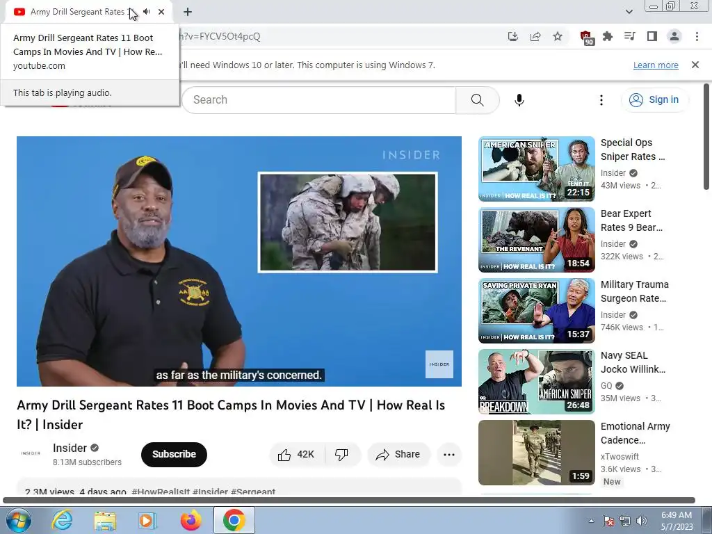Open the media controls icon in toolbar
This screenshot has width=712, height=534.
(x=629, y=36)
